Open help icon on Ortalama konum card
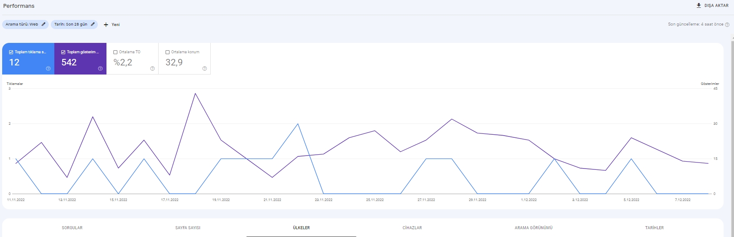This screenshot has width=734, height=237. tap(205, 68)
